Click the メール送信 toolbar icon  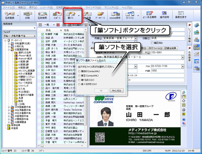(x=87, y=15)
